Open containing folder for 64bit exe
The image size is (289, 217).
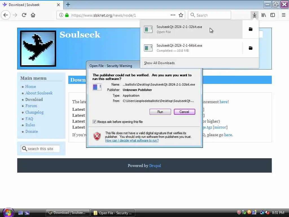251,48
